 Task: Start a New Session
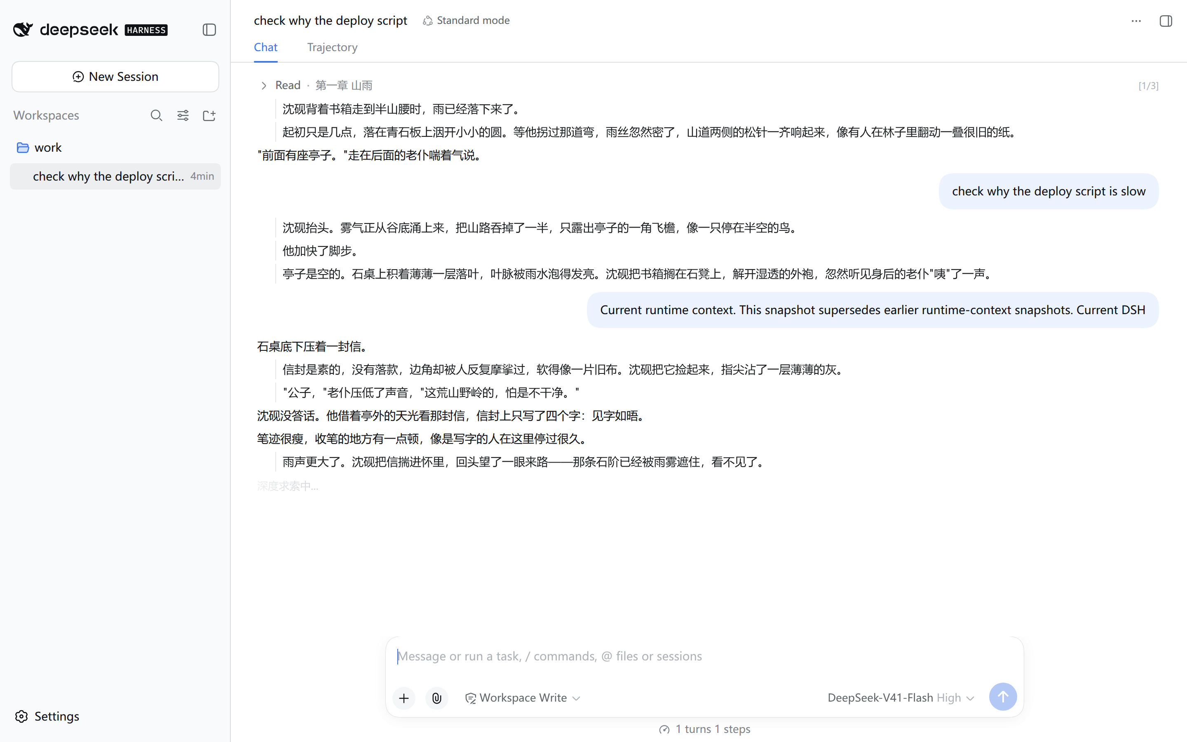115,77
